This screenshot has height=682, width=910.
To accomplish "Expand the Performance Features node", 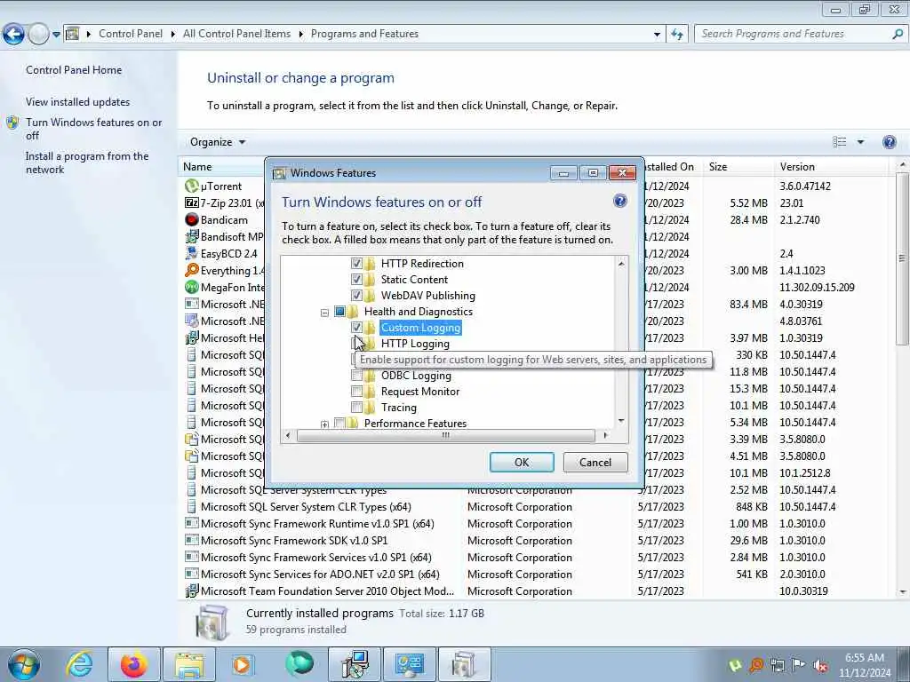I will click(x=324, y=424).
